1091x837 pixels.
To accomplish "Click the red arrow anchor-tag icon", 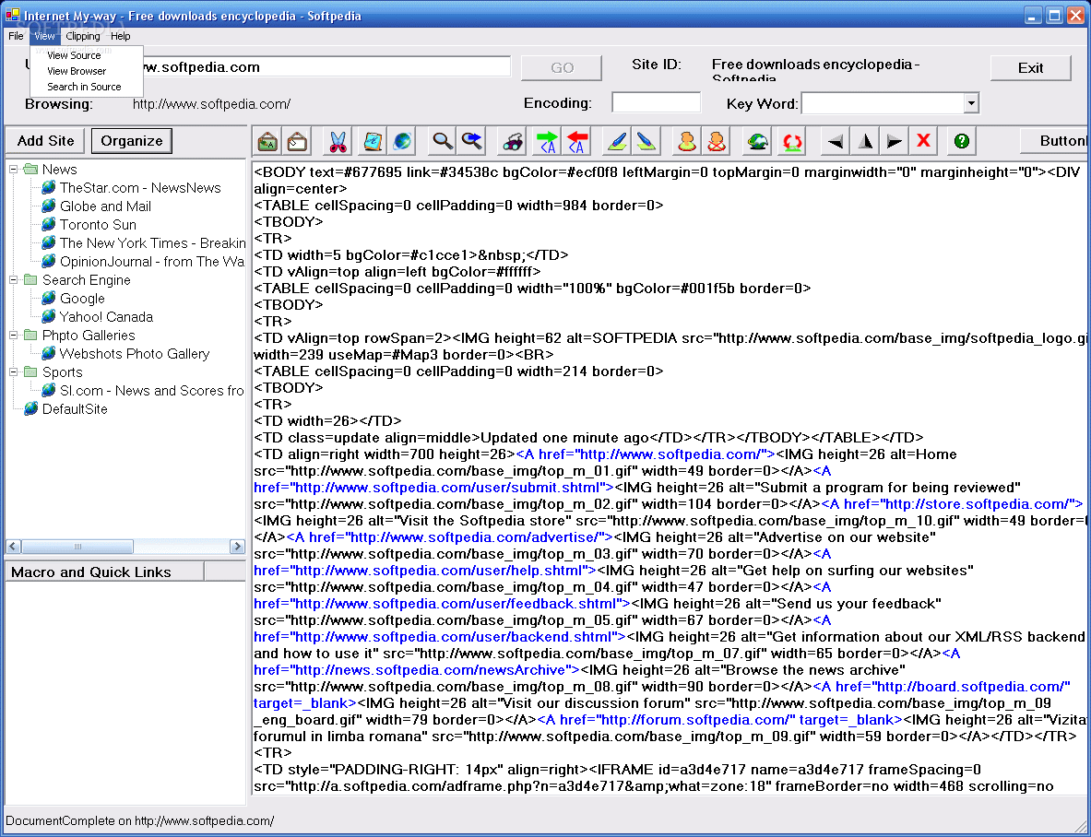I will [576, 141].
